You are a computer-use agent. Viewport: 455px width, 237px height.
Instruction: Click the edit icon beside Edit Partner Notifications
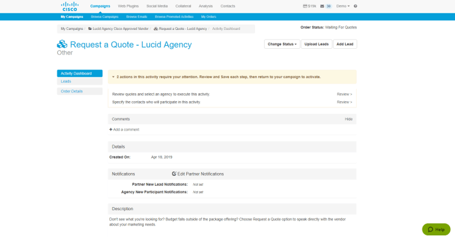[174, 174]
